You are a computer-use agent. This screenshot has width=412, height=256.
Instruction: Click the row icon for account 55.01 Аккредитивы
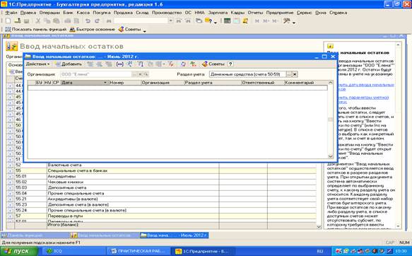point(11,177)
